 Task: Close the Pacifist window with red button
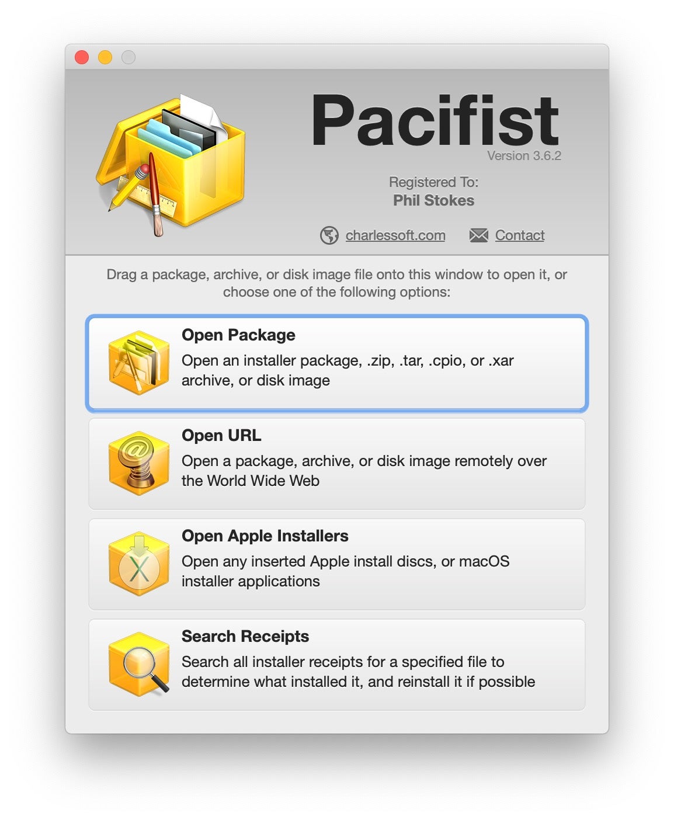tap(82, 57)
